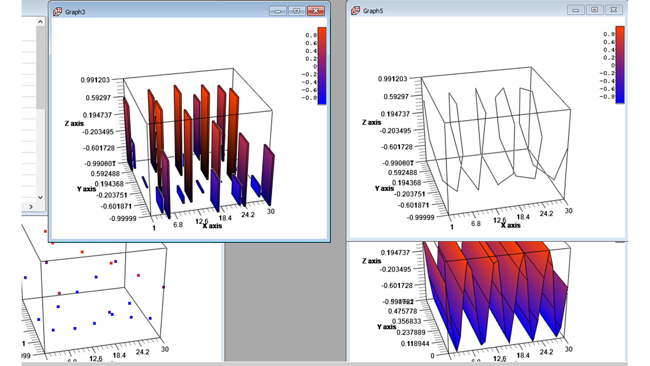The image size is (650, 366).
Task: Click the 0.991203 Z tick label in Graph3
Action: click(x=96, y=80)
